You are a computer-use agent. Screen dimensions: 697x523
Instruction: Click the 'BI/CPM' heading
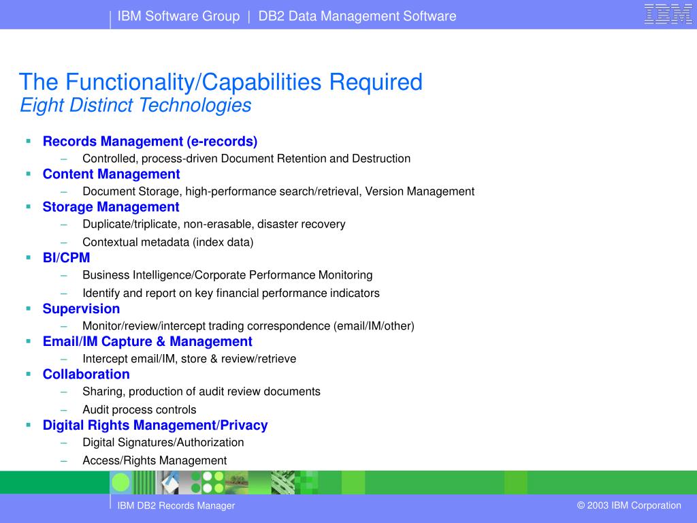(66, 258)
